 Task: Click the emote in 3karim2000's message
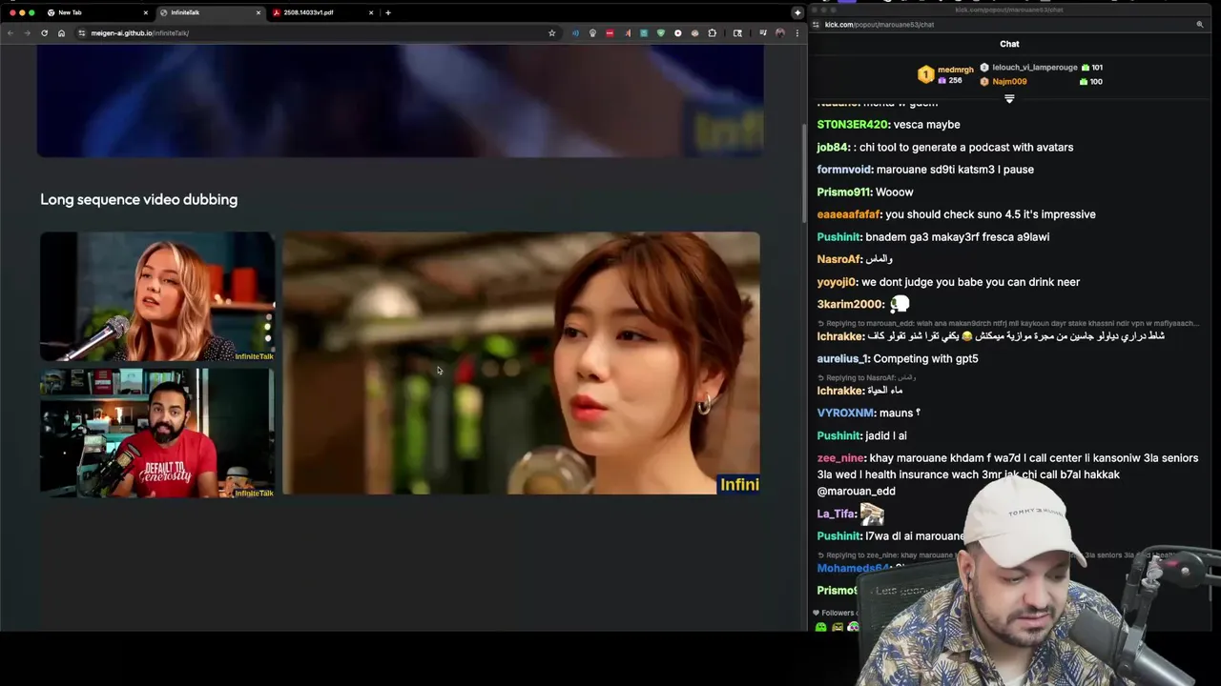click(900, 304)
